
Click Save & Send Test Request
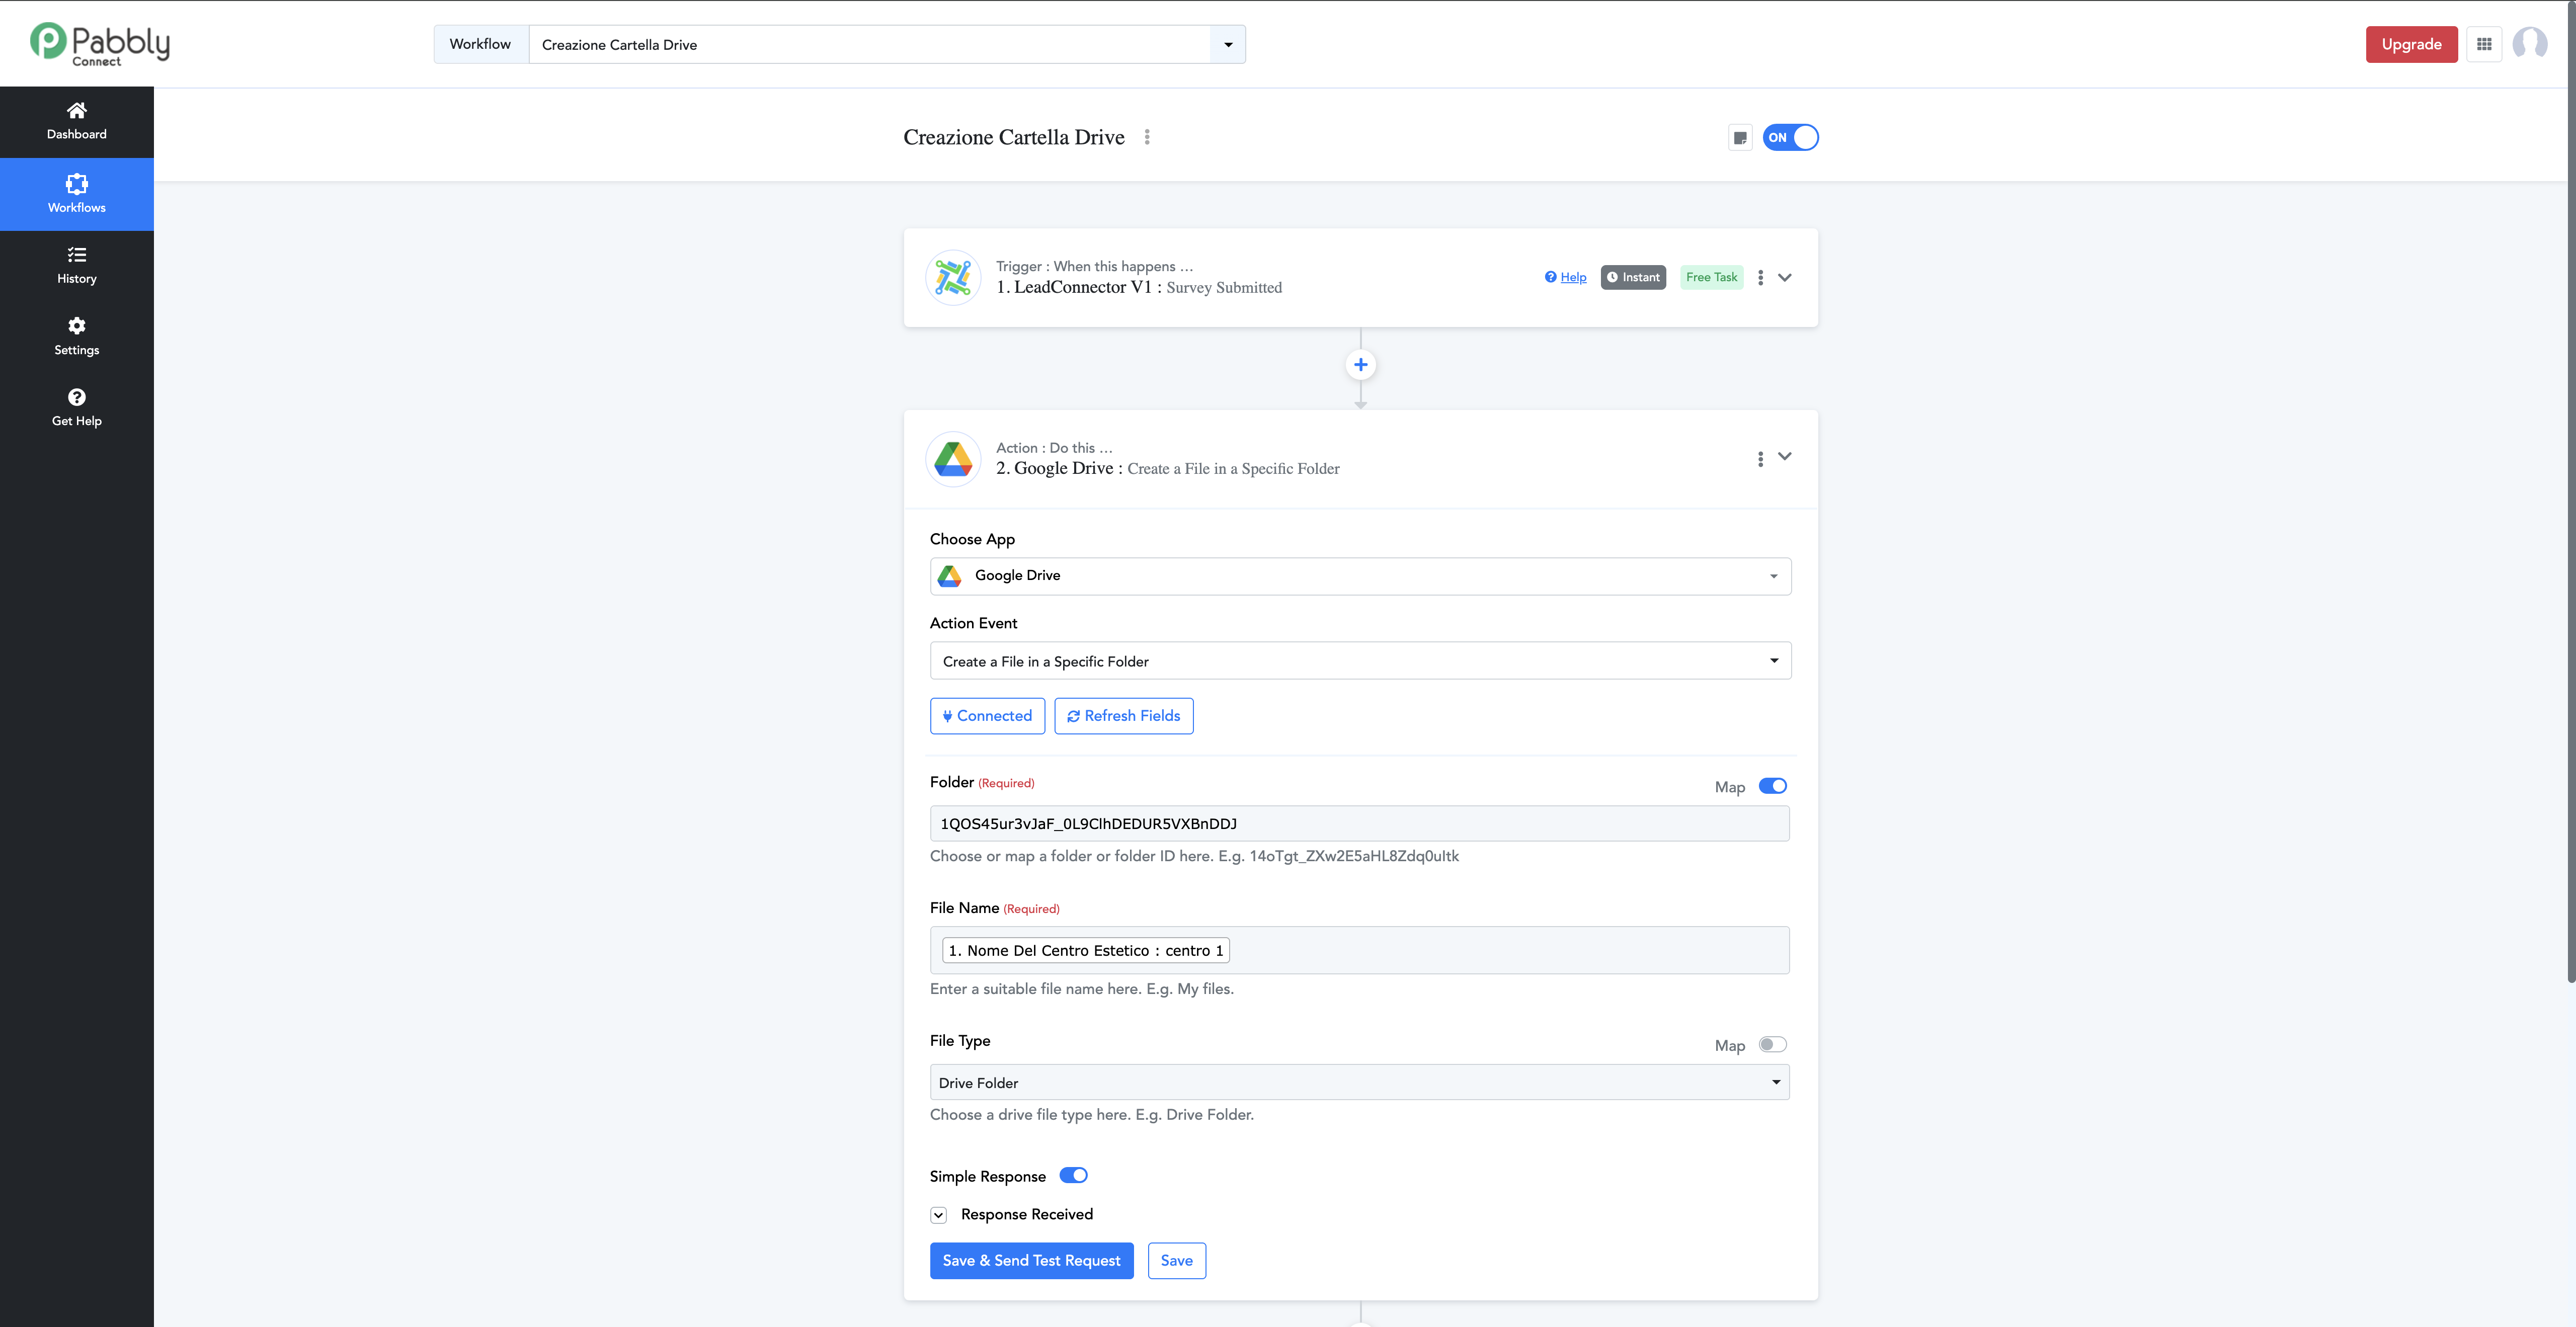1031,1261
